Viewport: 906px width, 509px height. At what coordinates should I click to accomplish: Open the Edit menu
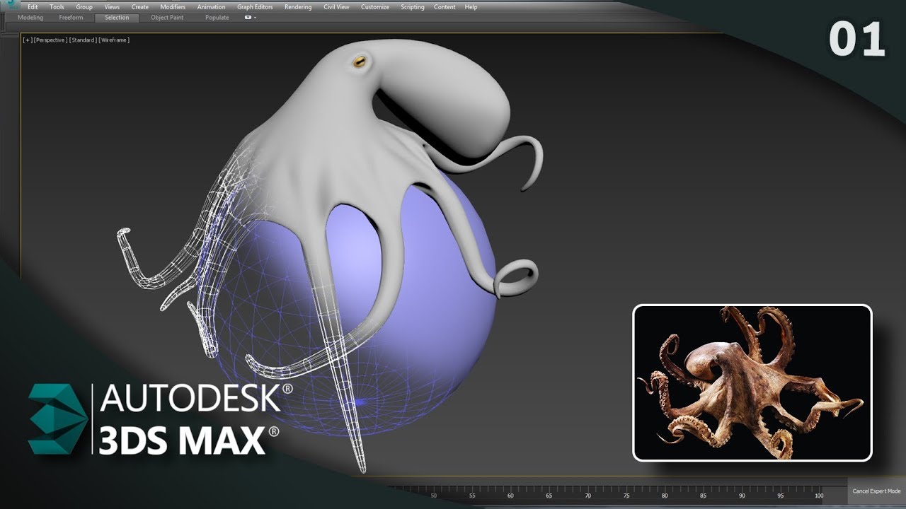[33, 7]
